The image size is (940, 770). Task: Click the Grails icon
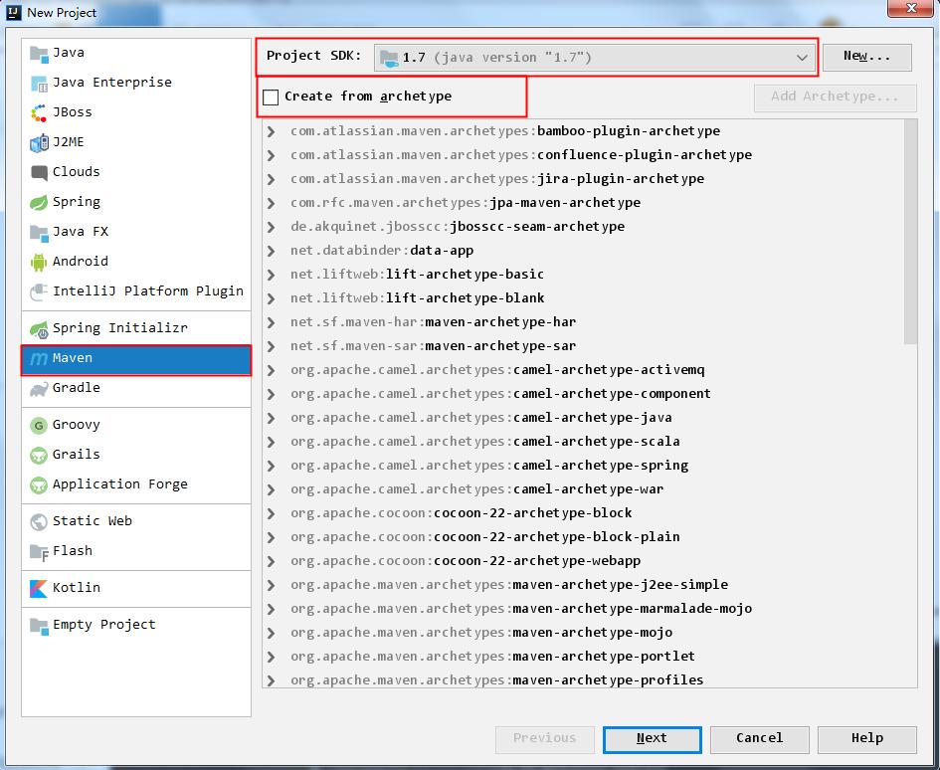tap(39, 456)
